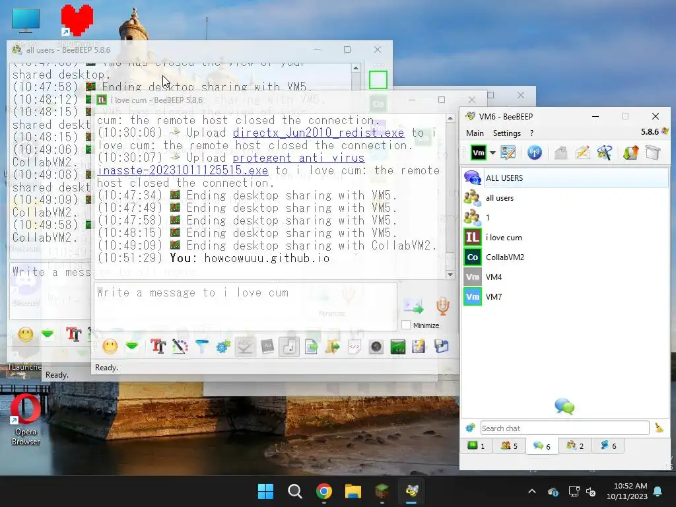Viewport: 676px width, 507px height.
Task: Open file transfers up-down arrows icon
Action: tap(630, 152)
